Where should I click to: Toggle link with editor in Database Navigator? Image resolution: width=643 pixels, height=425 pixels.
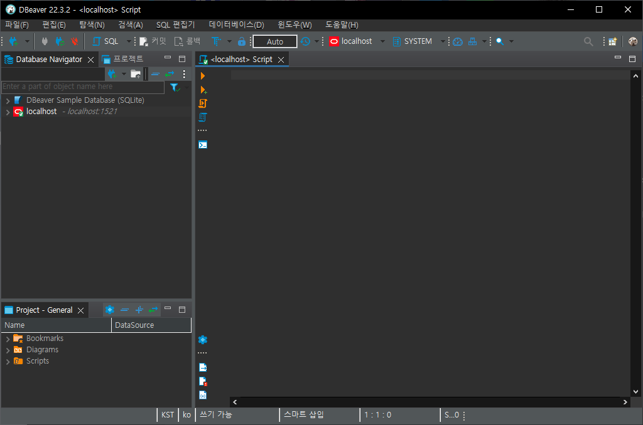[x=170, y=74]
